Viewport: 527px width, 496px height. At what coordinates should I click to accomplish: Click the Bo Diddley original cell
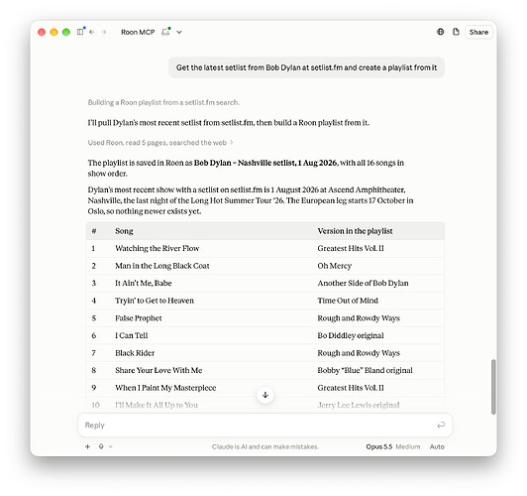[351, 335]
